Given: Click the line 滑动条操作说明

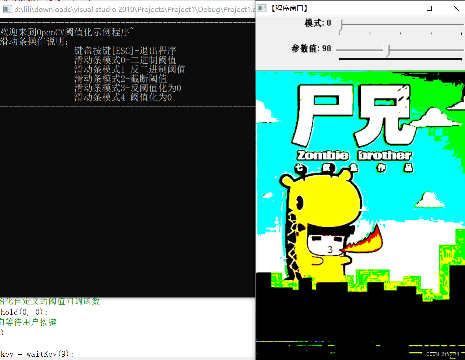Looking at the screenshot, I should [x=34, y=41].
